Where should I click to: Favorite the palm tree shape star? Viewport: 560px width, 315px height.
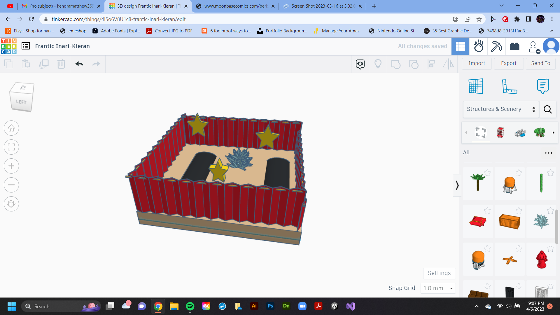click(487, 173)
